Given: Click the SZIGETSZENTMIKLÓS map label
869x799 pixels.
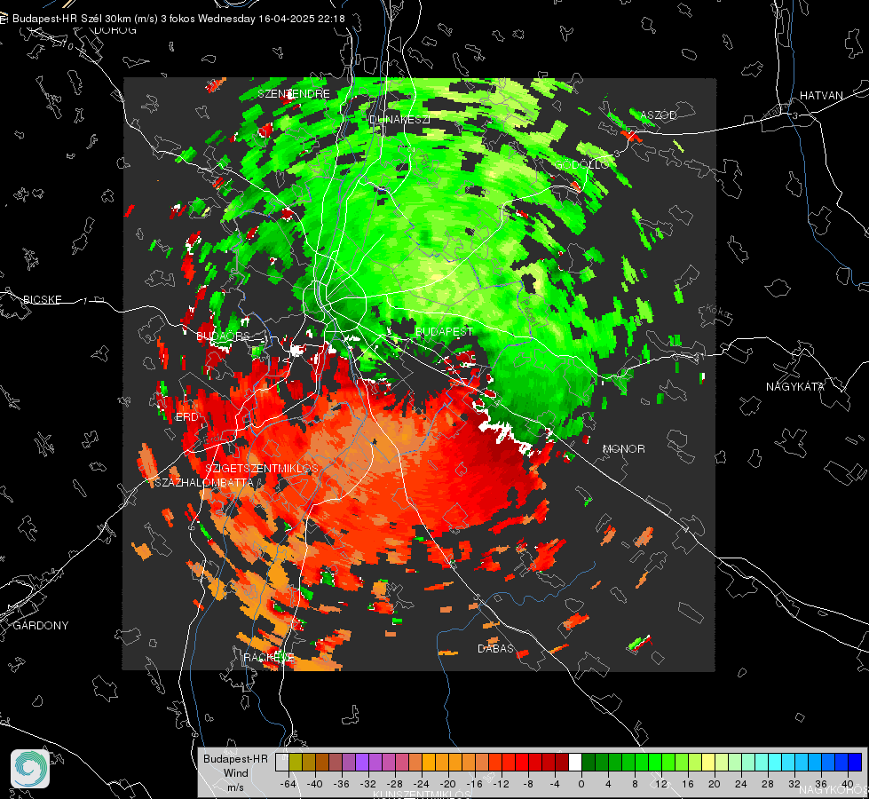Looking at the screenshot, I should [262, 469].
